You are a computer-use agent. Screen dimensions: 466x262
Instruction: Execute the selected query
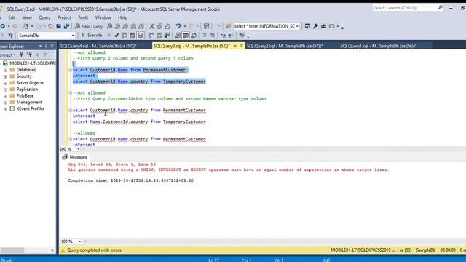[x=92, y=36]
